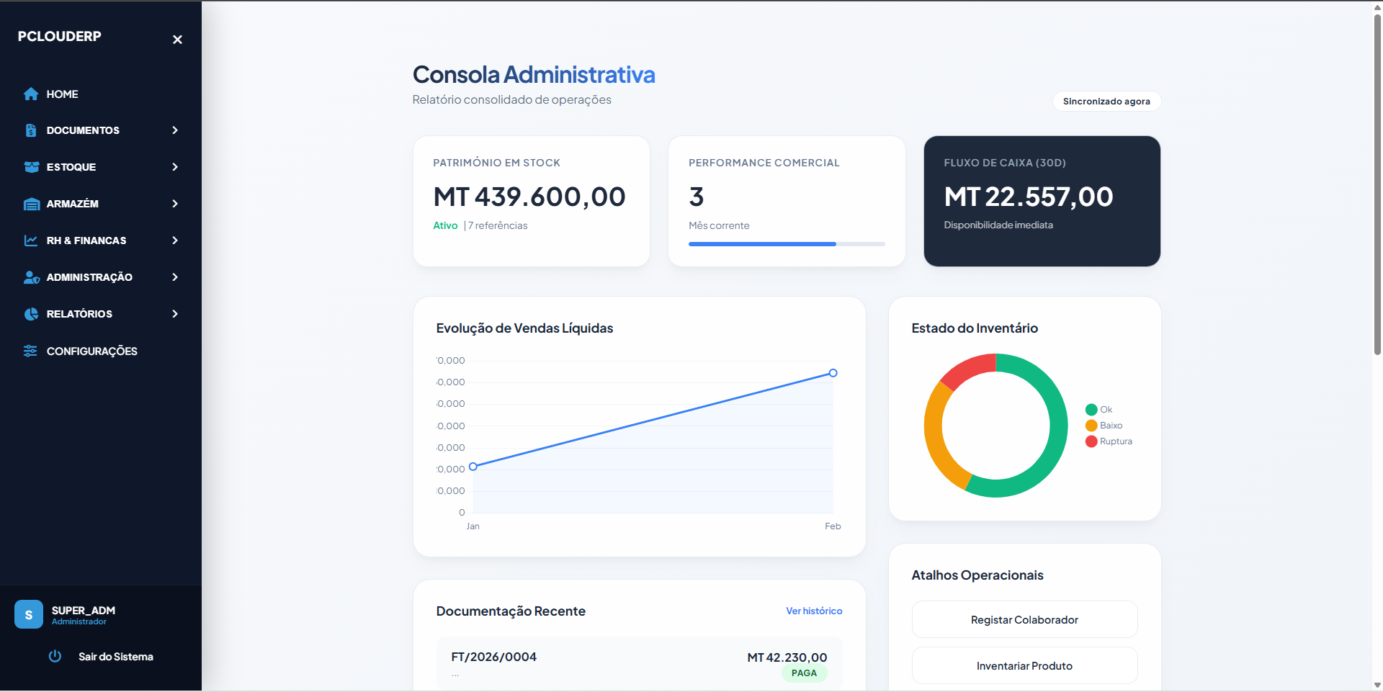Click the Feb data point on sales chart
This screenshot has height=692, width=1383.
pyautogui.click(x=833, y=373)
